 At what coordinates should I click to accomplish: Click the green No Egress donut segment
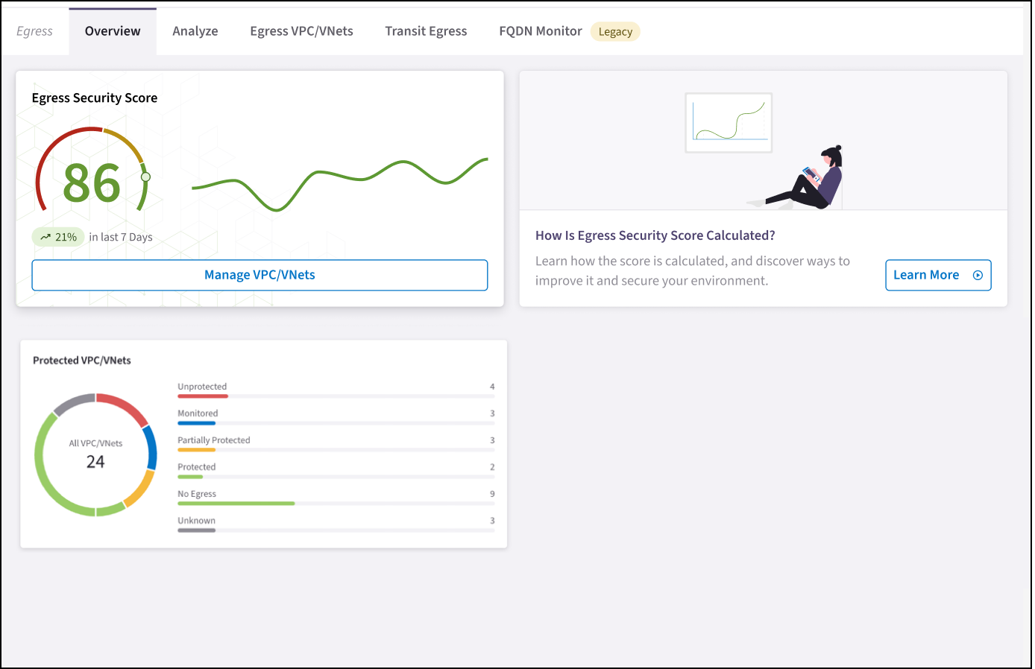point(41,454)
